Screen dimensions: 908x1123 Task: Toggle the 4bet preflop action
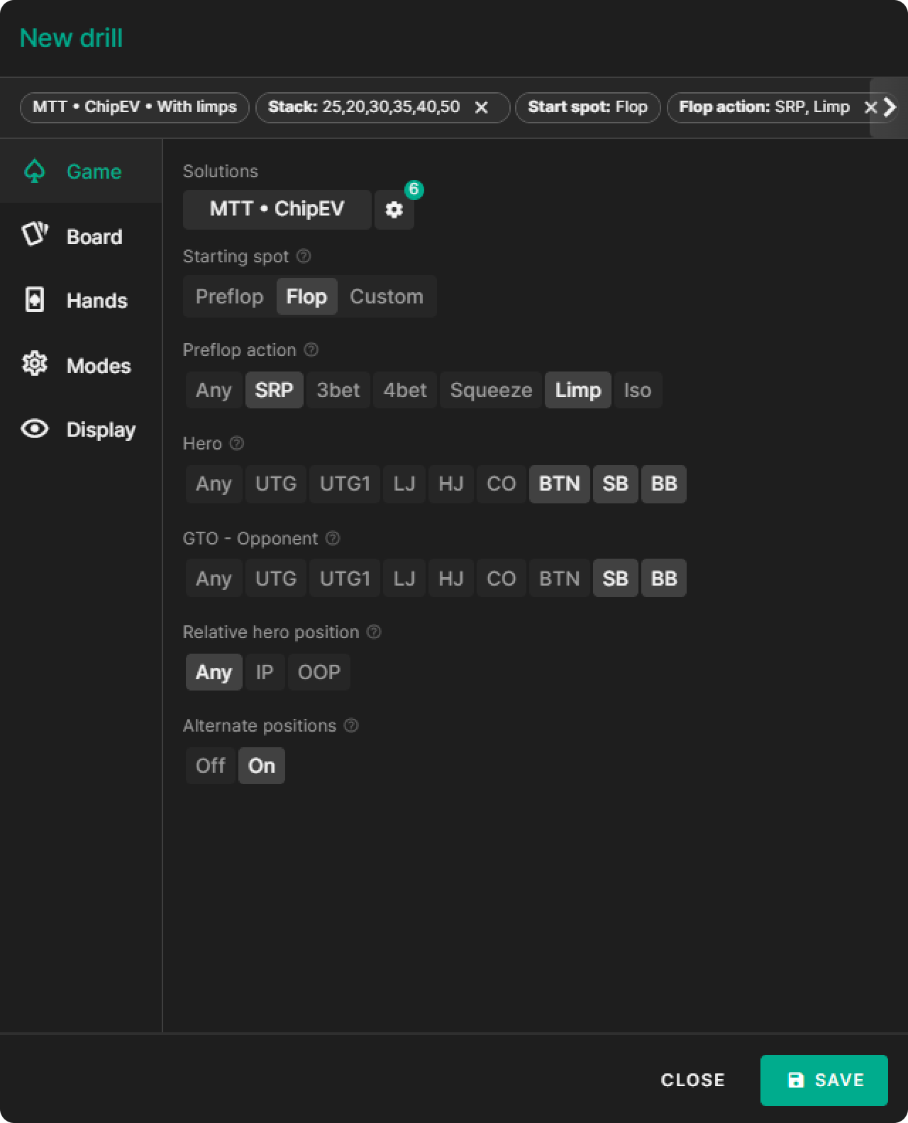(x=405, y=390)
